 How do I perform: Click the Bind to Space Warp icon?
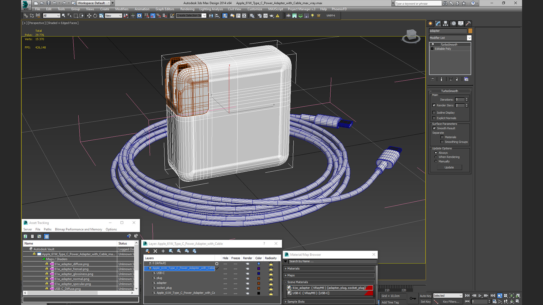tap(38, 16)
